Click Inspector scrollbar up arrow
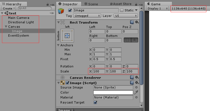 (x=141, y=8)
